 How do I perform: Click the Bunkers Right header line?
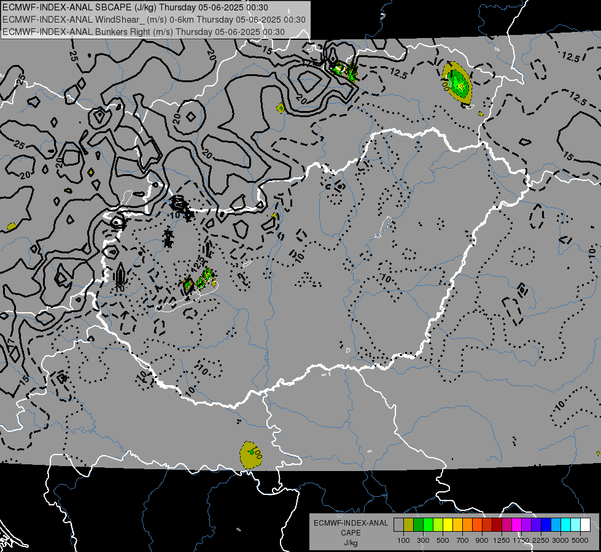(x=144, y=32)
